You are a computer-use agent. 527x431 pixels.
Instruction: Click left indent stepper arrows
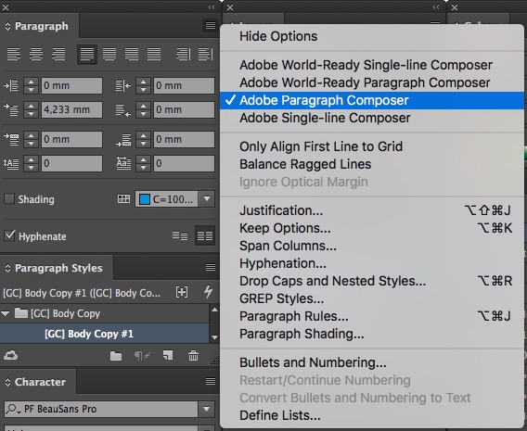click(31, 85)
